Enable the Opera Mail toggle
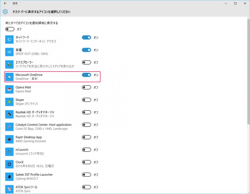 pos(86,87)
